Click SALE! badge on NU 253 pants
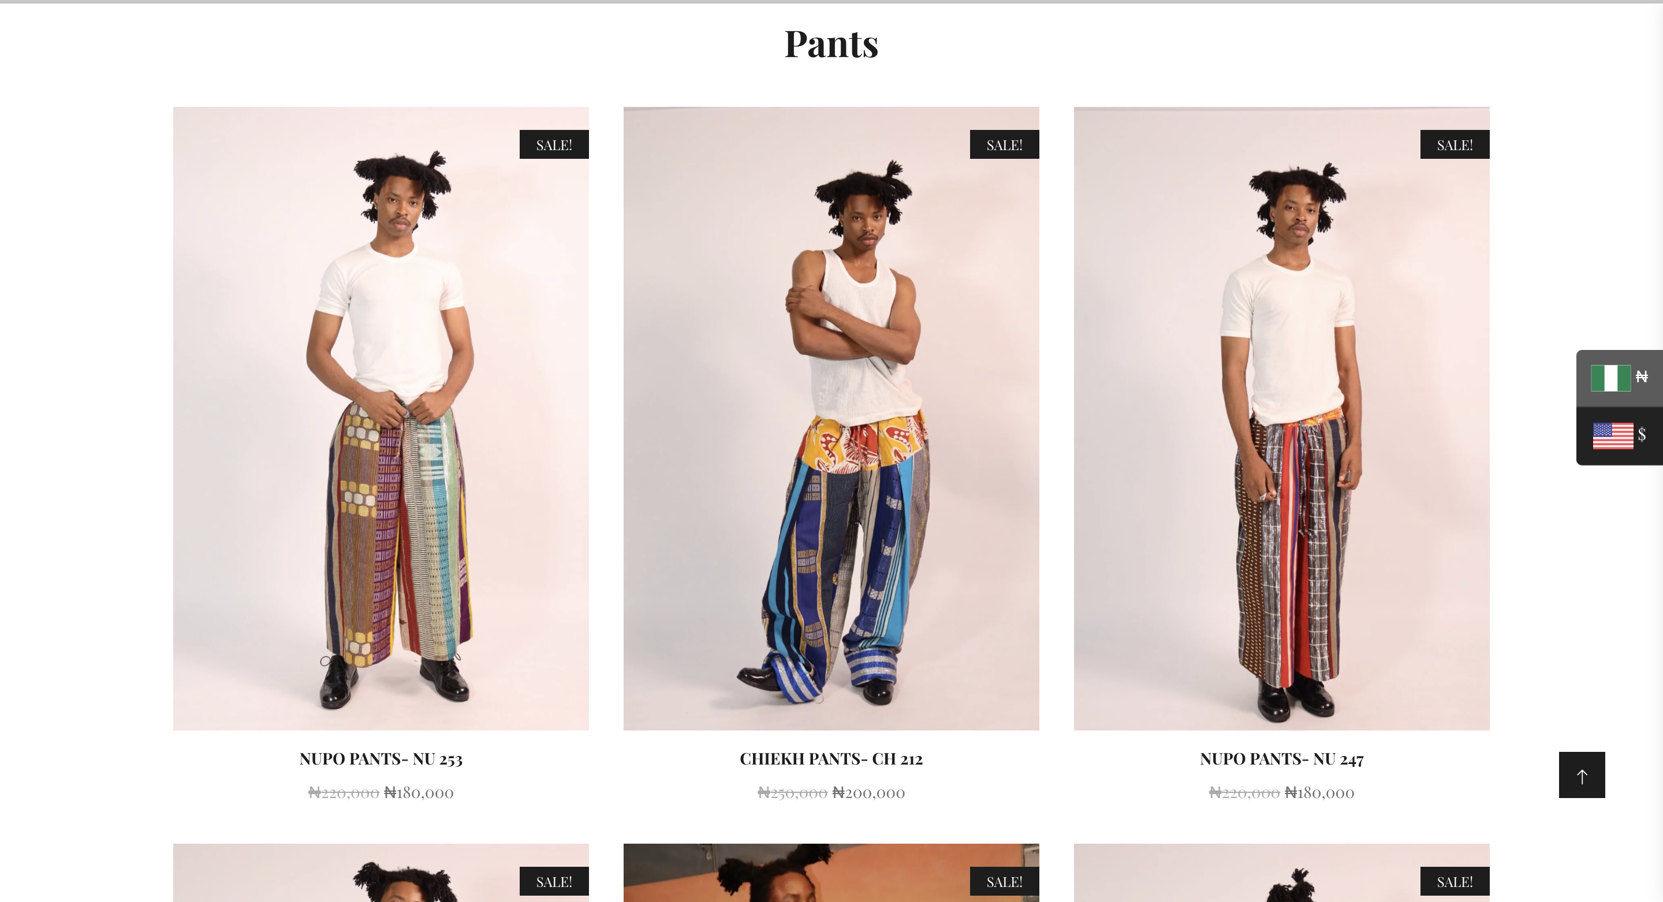This screenshot has height=902, width=1663. [554, 144]
